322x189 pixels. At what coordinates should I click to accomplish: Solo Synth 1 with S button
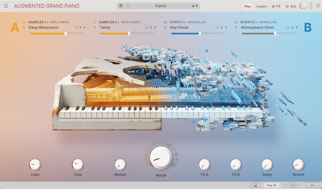tap(165, 27)
